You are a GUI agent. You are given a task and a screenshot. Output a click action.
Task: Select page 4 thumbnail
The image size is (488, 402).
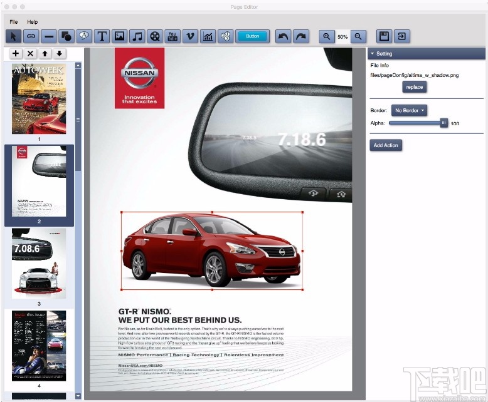pyautogui.click(x=39, y=346)
